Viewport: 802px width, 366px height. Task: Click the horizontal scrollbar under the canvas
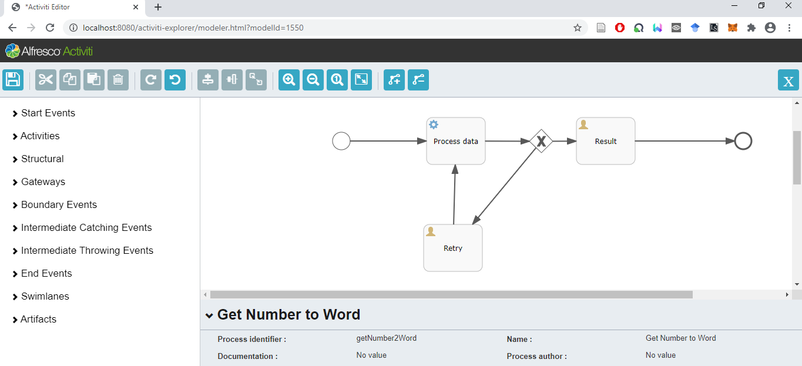[451, 294]
